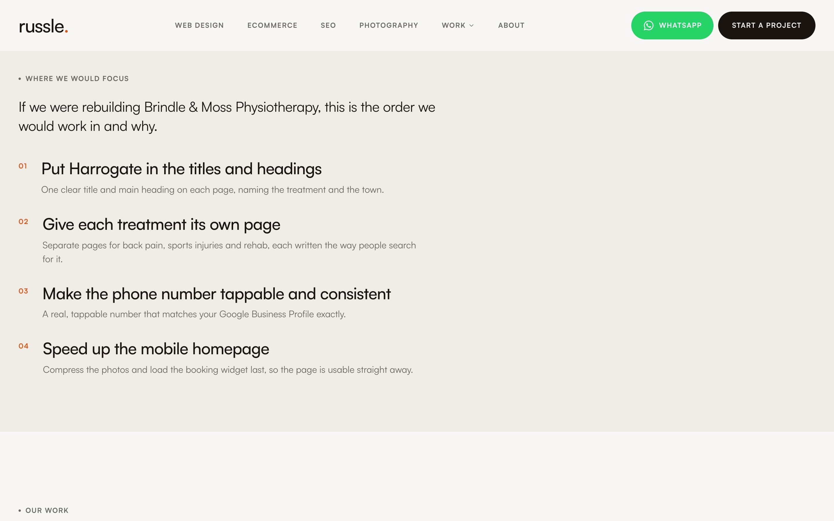Select Photography in the navigation

(x=389, y=25)
